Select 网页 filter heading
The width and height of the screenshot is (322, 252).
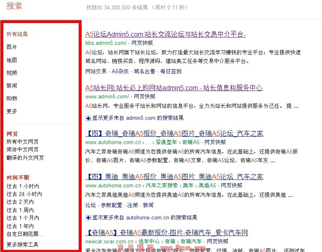pos(12,134)
